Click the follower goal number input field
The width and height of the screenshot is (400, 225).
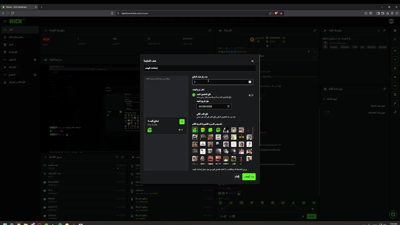tap(222, 82)
